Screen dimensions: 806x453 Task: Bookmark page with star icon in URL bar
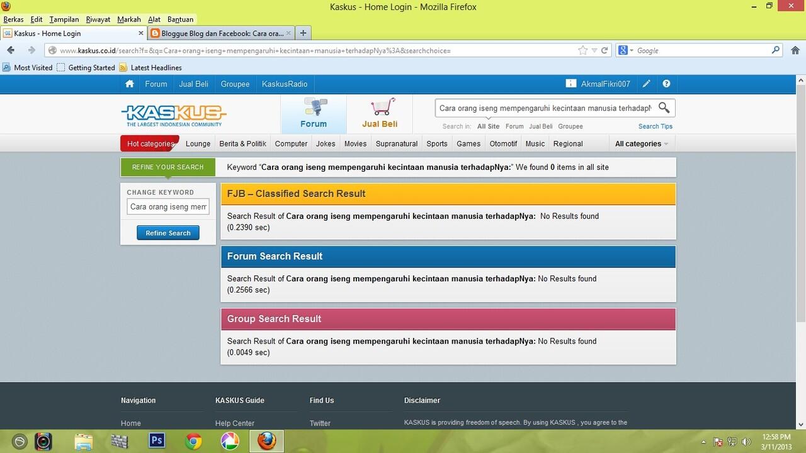583,50
